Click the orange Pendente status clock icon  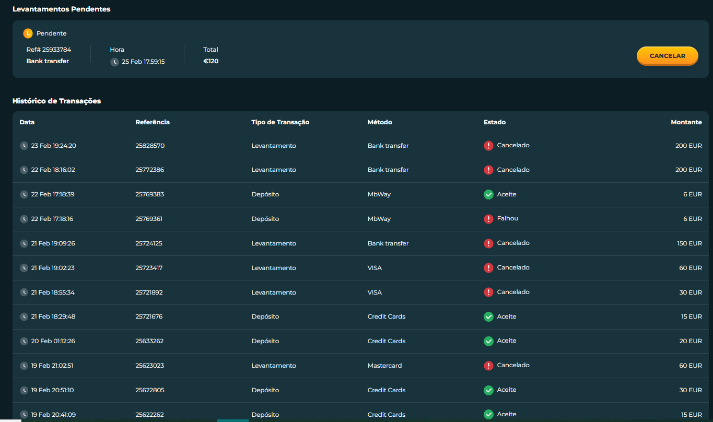28,33
